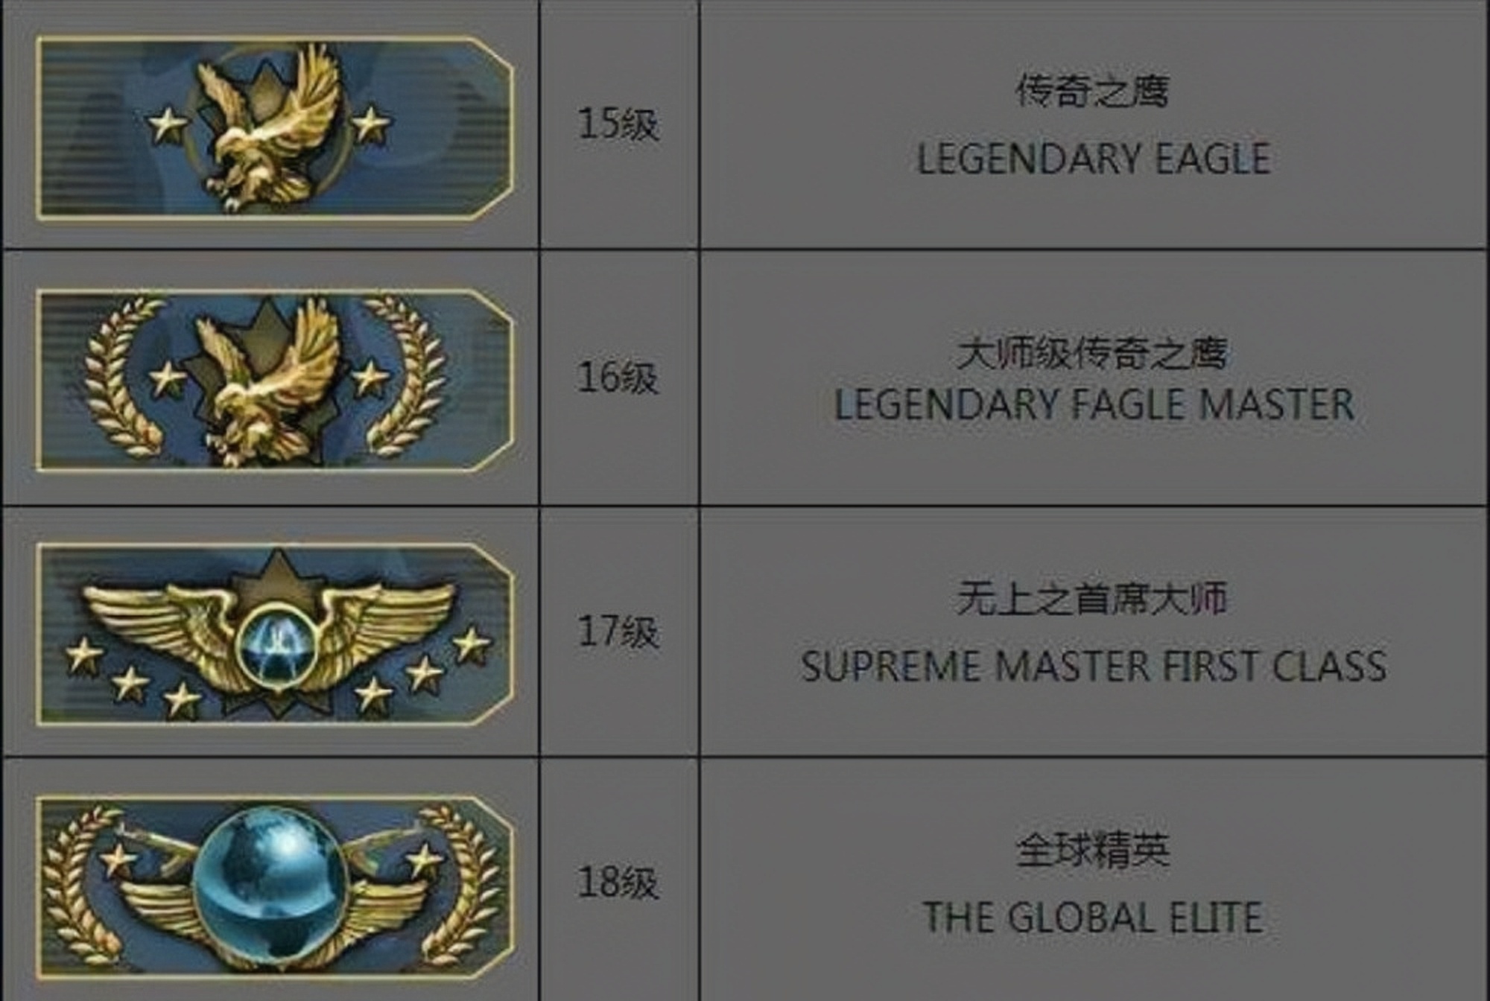Click the Chinese title 无上之首席大师
This screenshot has height=1001, width=1490.
(x=1093, y=600)
